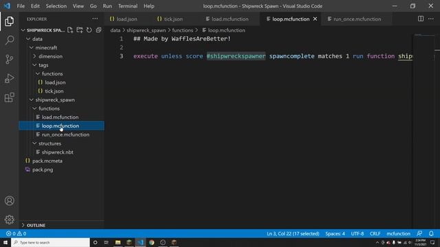This screenshot has width=440, height=247.
Task: Change indentation via Spaces: 4
Action: pos(335,233)
